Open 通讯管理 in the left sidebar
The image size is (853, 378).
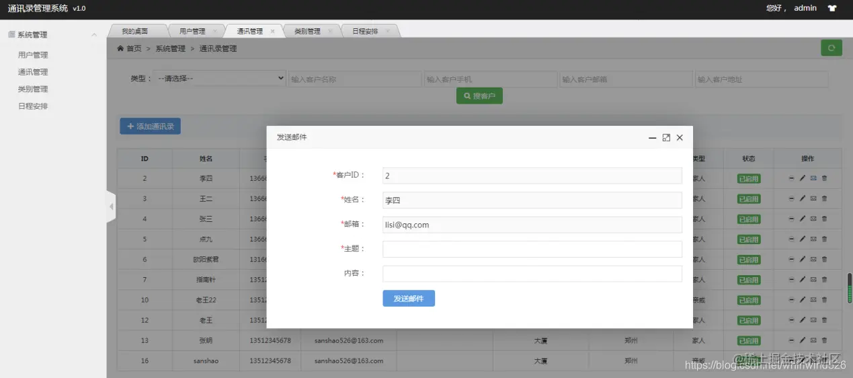click(x=33, y=72)
